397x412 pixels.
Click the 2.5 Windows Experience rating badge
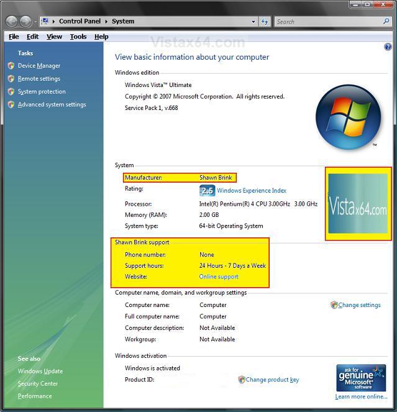click(207, 191)
